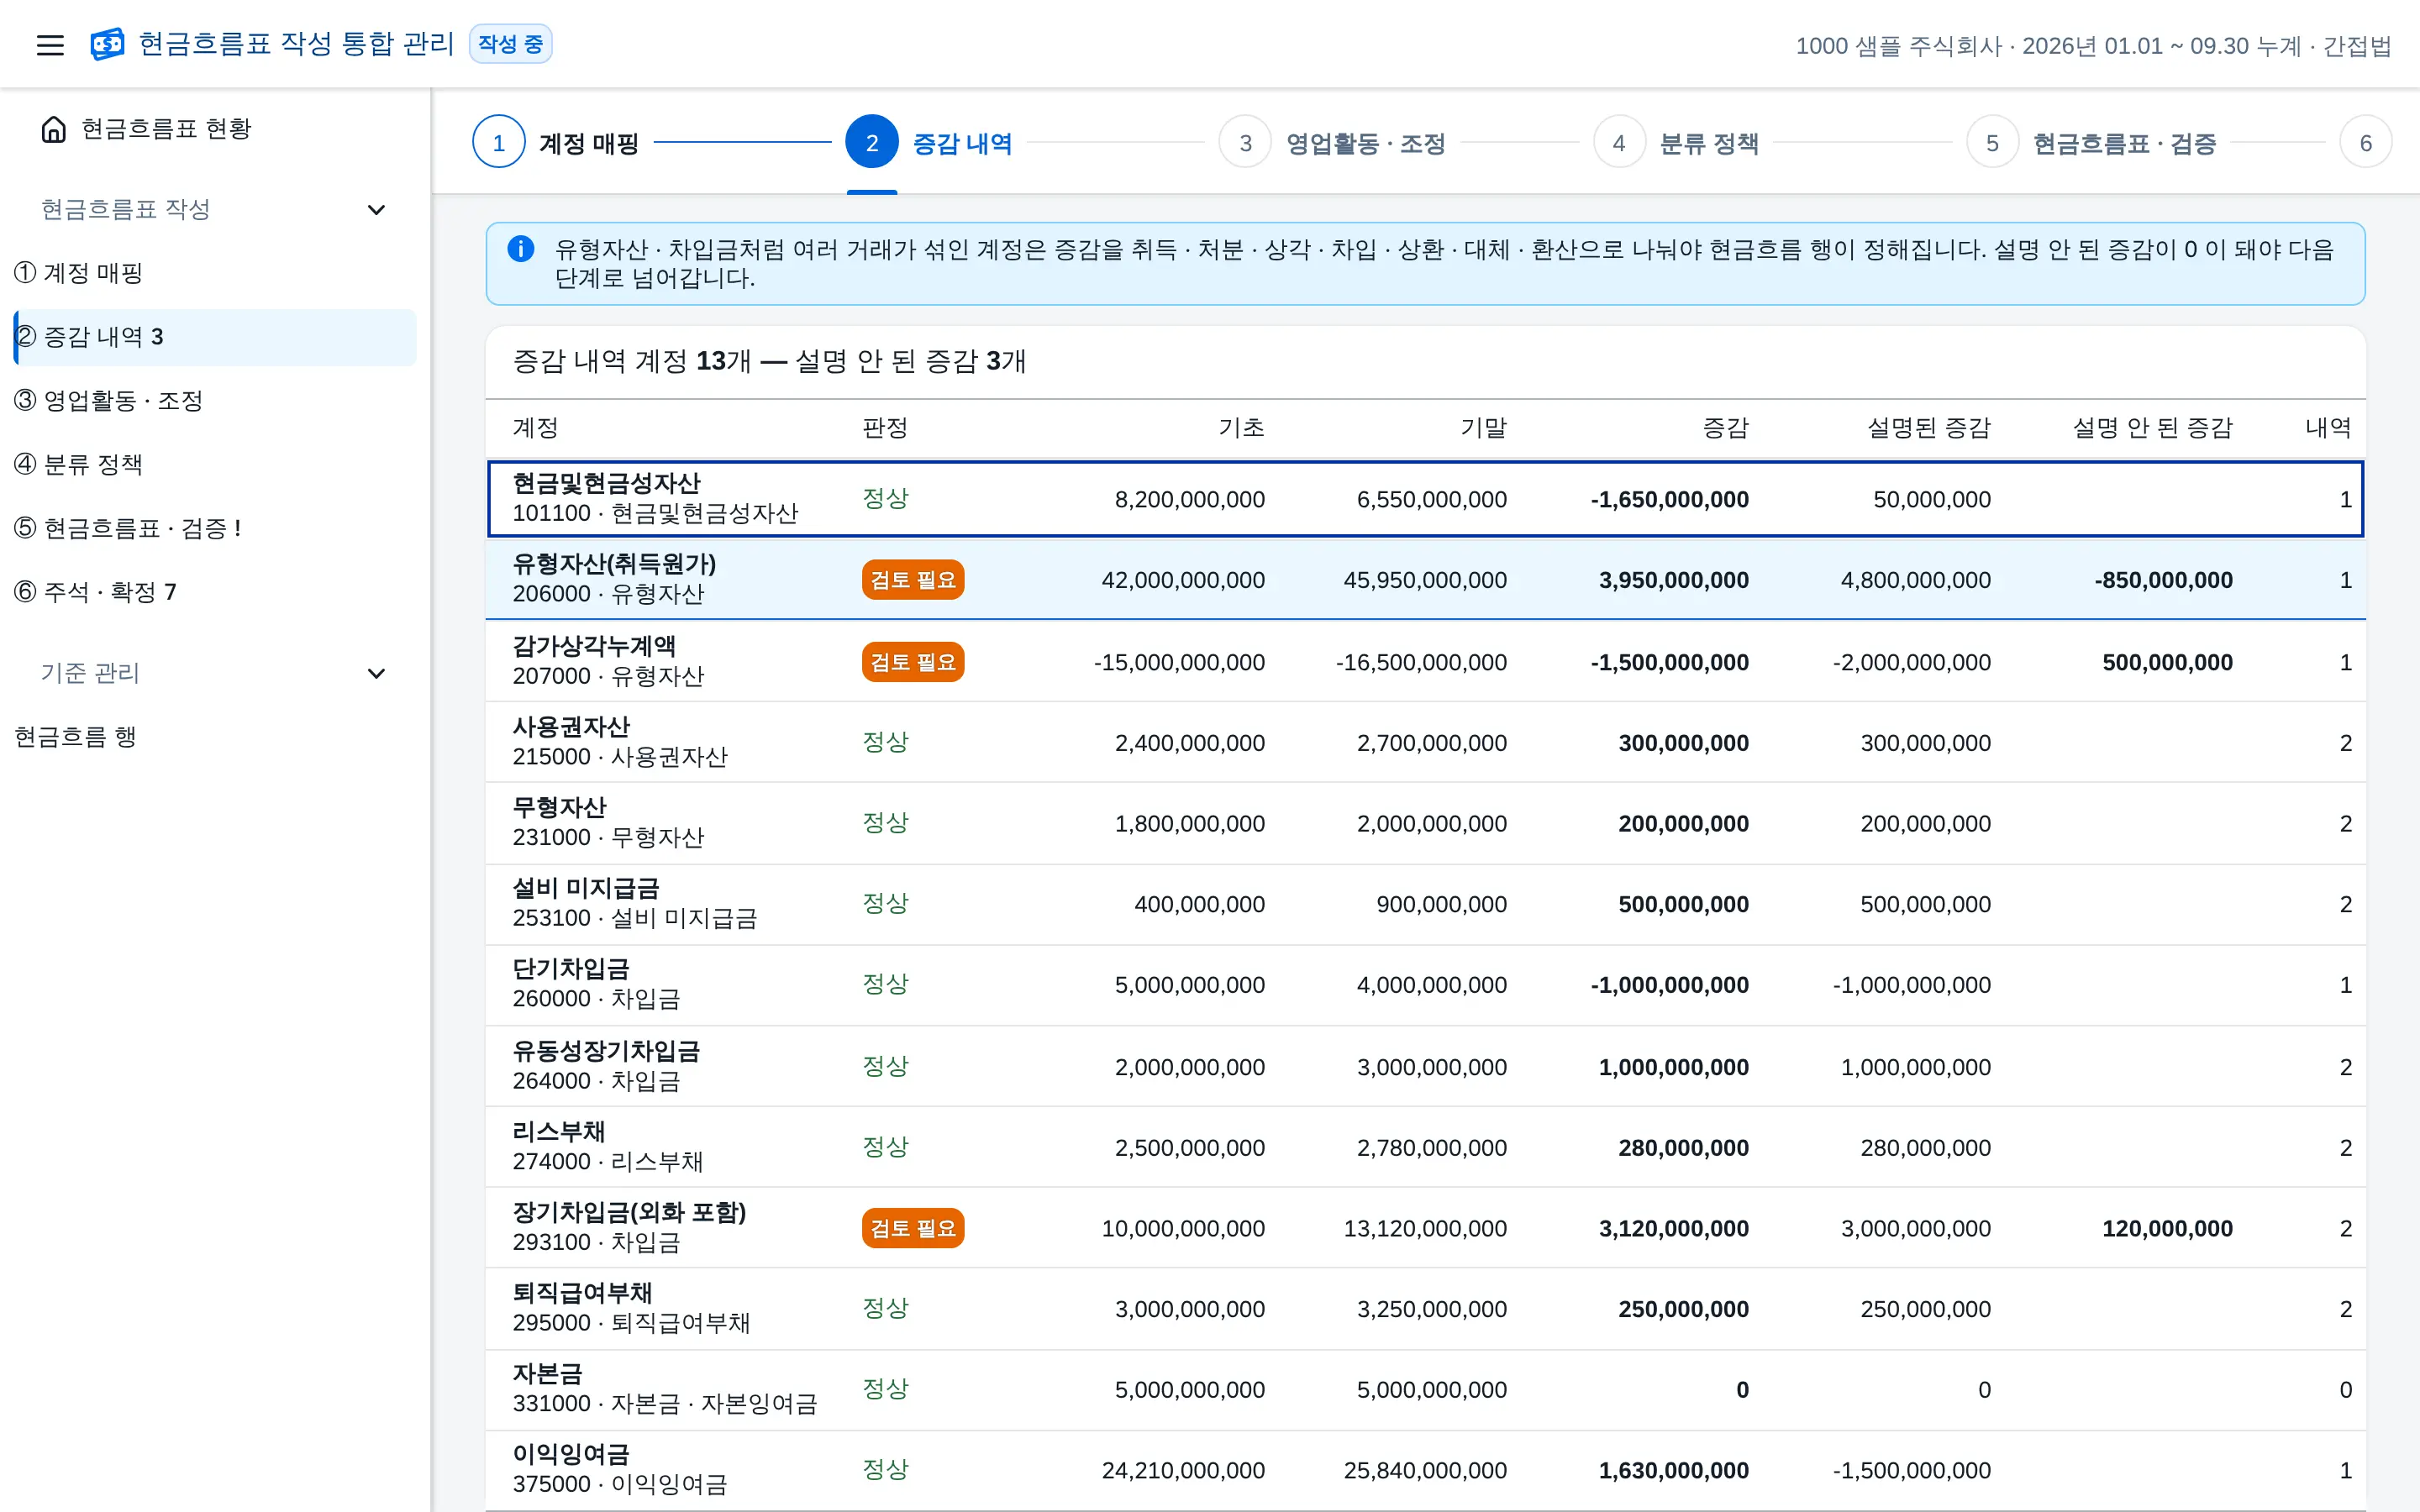Click the 작성 중 status badge
Image resolution: width=2420 pixels, height=1512 pixels.
[510, 44]
